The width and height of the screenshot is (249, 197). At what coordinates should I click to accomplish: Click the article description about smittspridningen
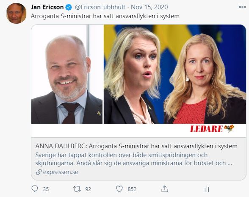(134, 159)
